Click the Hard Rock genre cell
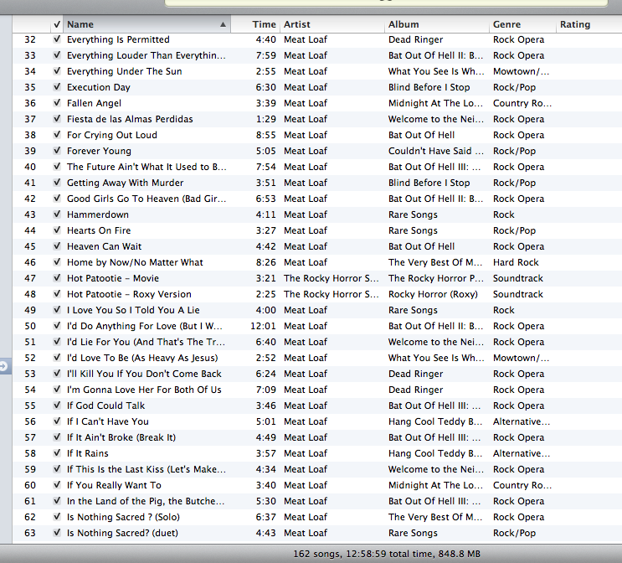The image size is (622, 563). point(516,262)
